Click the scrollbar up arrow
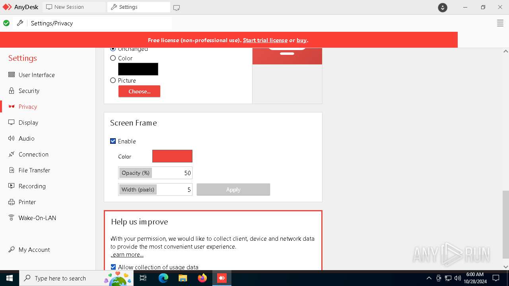 505,51
